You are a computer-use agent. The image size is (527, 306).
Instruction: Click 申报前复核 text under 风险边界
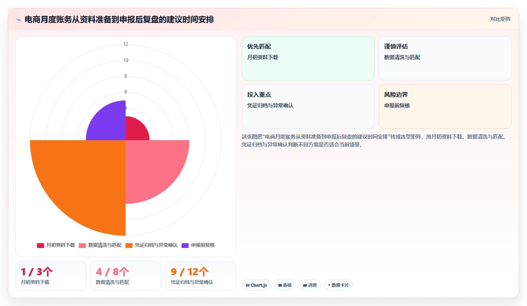pyautogui.click(x=397, y=105)
